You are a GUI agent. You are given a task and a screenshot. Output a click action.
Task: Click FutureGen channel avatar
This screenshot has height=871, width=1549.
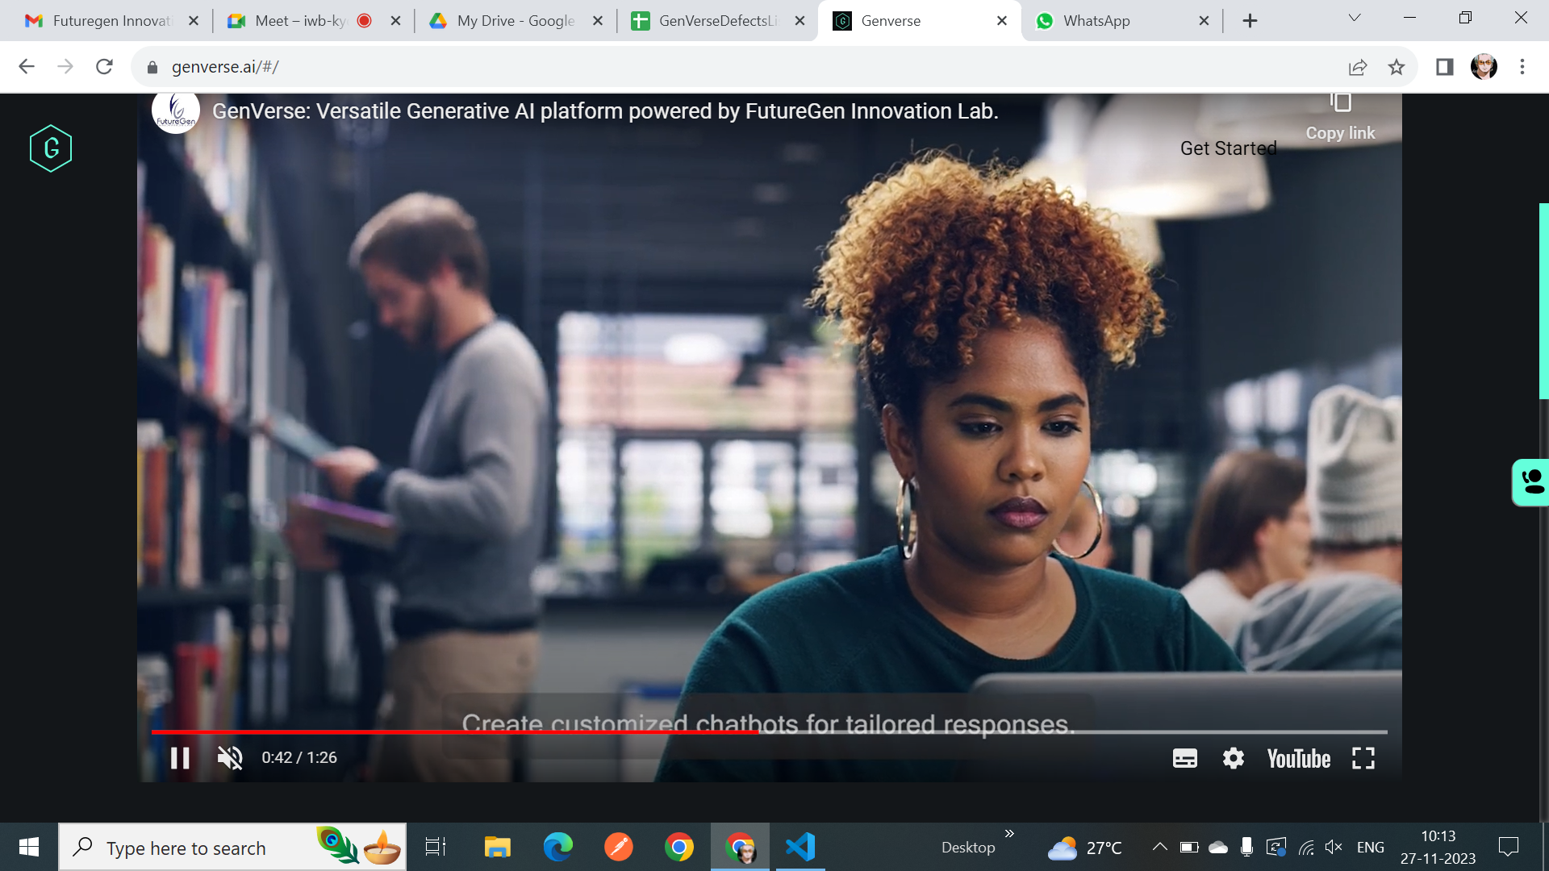click(176, 111)
